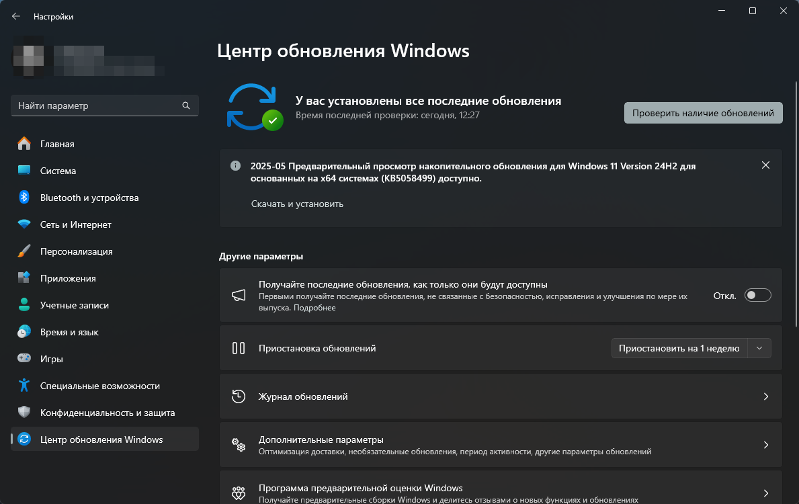Click the history icon of Журнал обновлений

(x=239, y=396)
